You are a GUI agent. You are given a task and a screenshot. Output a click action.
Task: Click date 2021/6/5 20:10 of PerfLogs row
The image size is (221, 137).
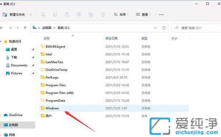coord(116,77)
